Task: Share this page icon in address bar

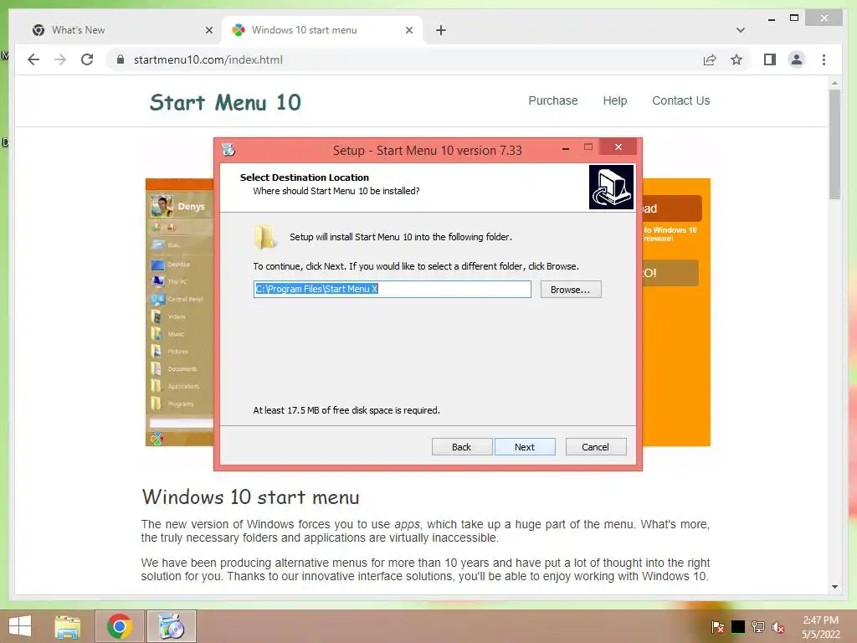Action: pos(710,59)
